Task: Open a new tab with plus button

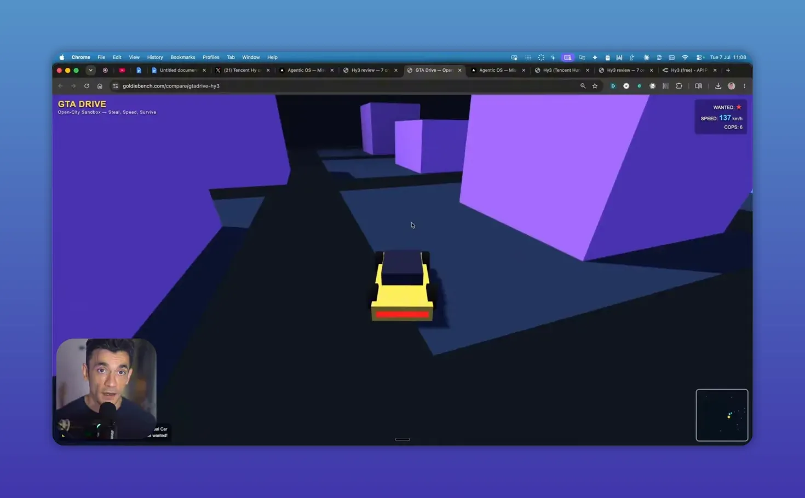Action: point(728,70)
